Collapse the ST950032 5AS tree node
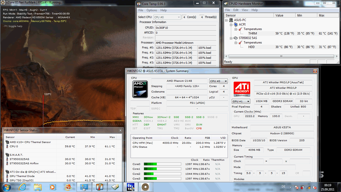Image resolution: width=341 pixels, height=192 pixels. click(231, 38)
